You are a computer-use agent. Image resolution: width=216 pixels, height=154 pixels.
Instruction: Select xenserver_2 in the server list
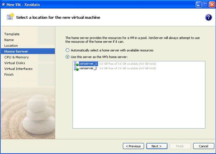point(88,69)
